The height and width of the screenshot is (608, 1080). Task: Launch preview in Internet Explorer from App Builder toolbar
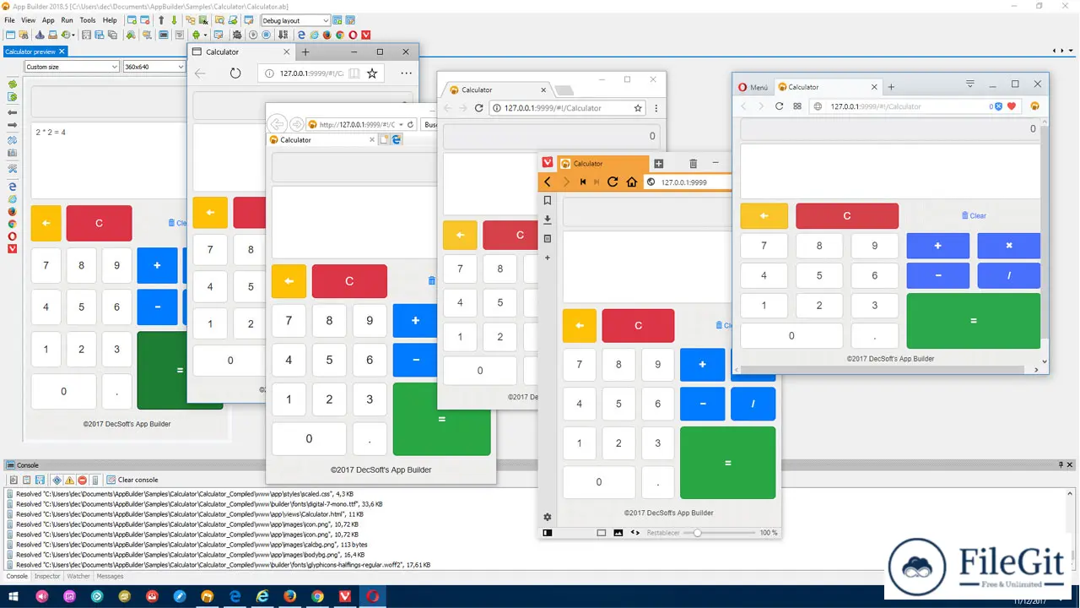(x=314, y=35)
